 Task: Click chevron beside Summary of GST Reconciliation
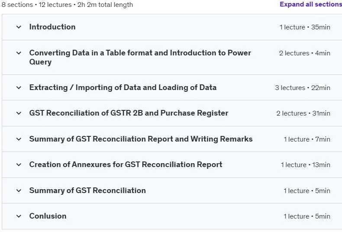coord(19,190)
